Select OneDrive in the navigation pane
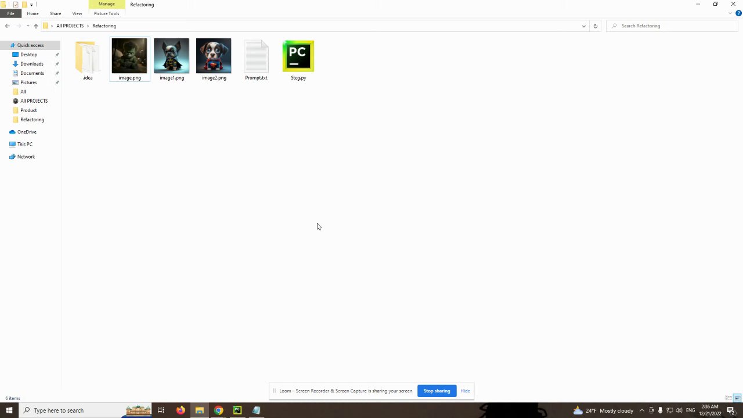Viewport: 743px width, 418px height. point(27,132)
